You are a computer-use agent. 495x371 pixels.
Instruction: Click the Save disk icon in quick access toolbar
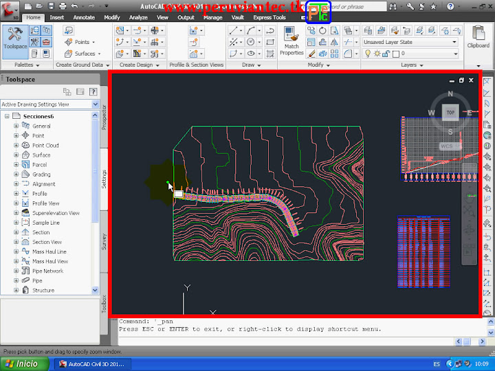(51, 5)
